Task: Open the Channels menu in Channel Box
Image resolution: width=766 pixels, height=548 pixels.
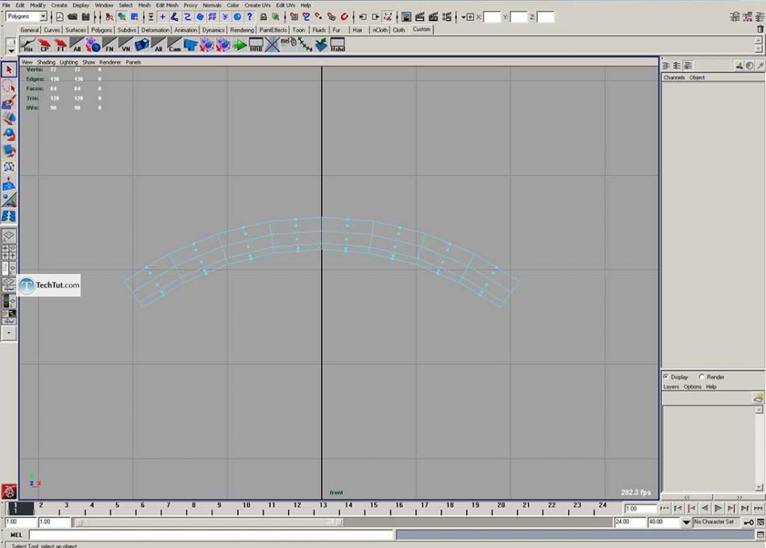Action: (x=673, y=77)
